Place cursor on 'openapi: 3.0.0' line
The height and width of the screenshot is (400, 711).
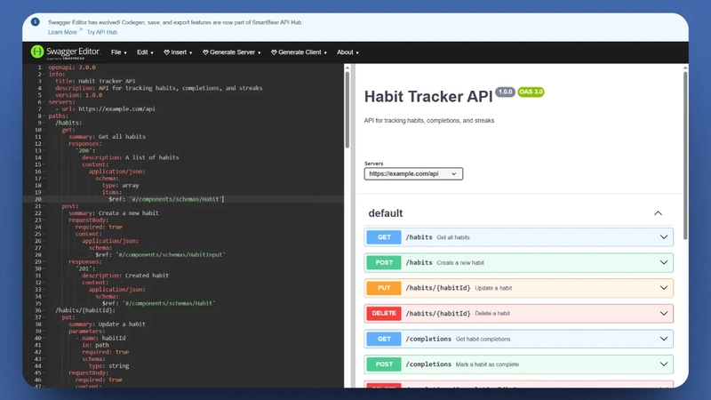click(x=72, y=68)
